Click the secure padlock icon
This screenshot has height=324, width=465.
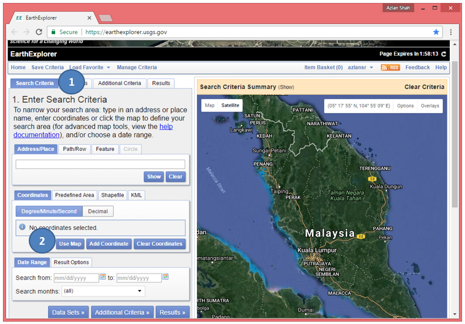[53, 32]
